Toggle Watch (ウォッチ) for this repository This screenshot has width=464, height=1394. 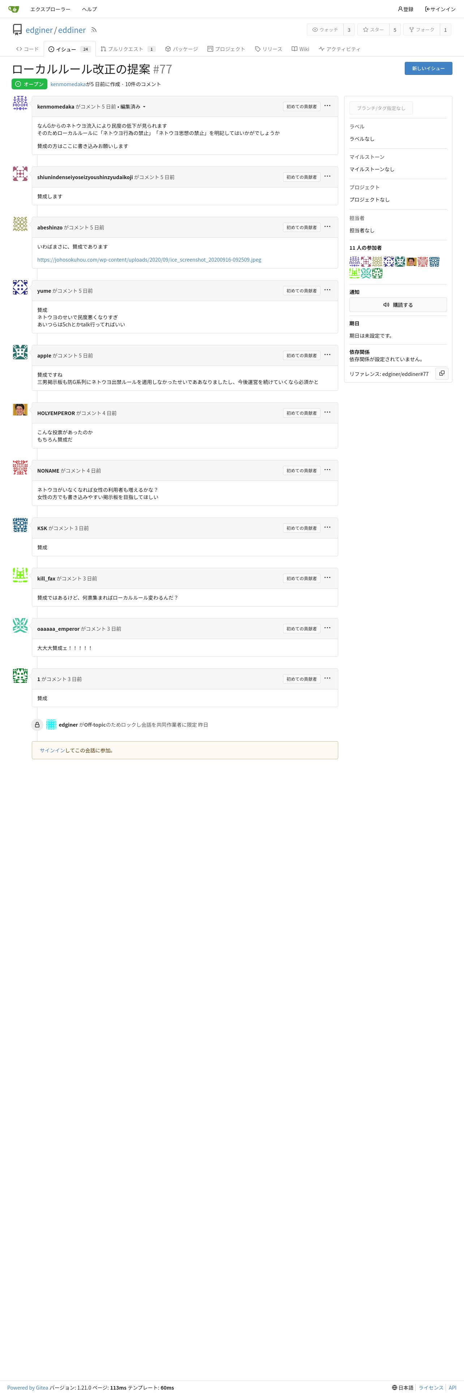(325, 30)
